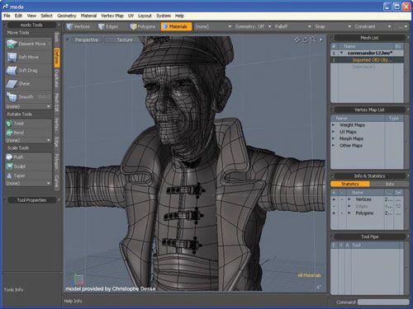Click the Perspective viewport button
Screen dimensions: 413x309
pyautogui.click(x=87, y=40)
